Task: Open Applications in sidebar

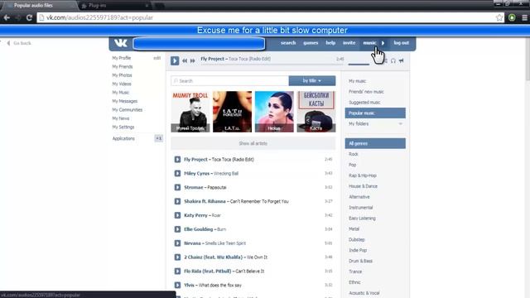Action: (x=123, y=138)
